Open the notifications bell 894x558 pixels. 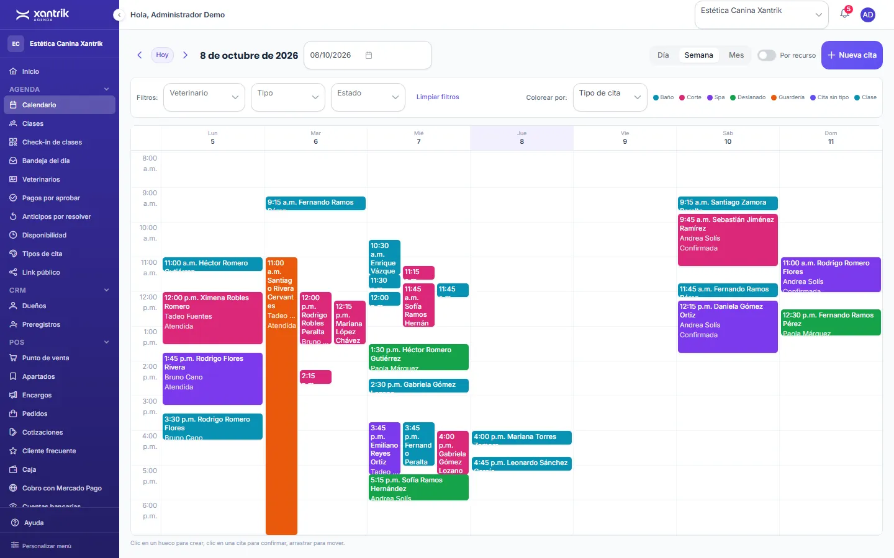844,14
